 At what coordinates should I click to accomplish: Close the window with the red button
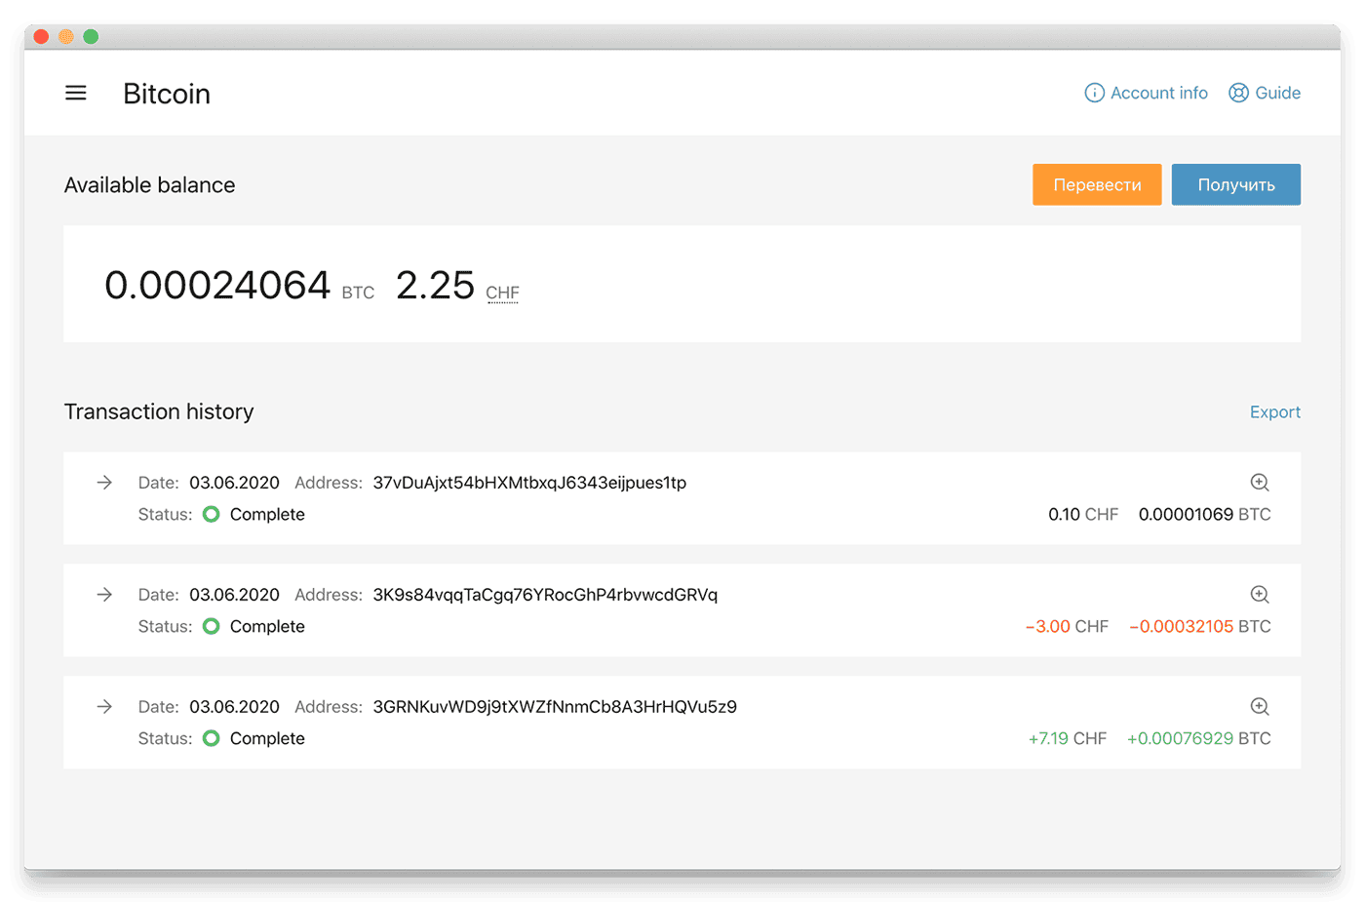pyautogui.click(x=41, y=37)
